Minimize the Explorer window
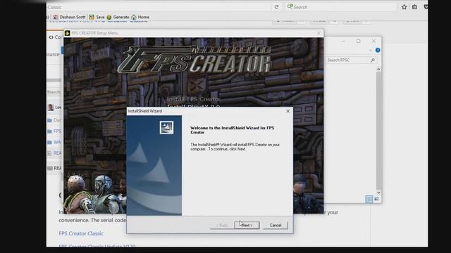The width and height of the screenshot is (451, 253). tap(343, 41)
